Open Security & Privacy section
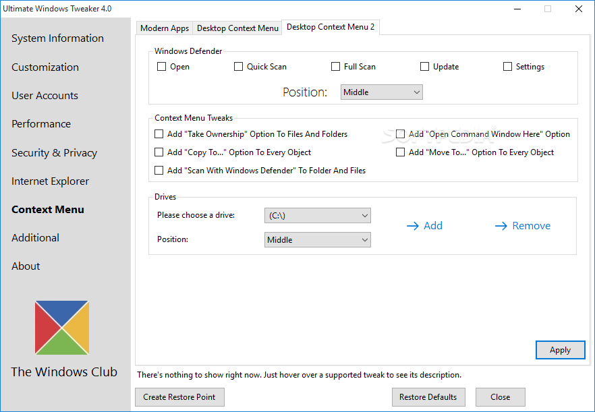 (x=54, y=153)
